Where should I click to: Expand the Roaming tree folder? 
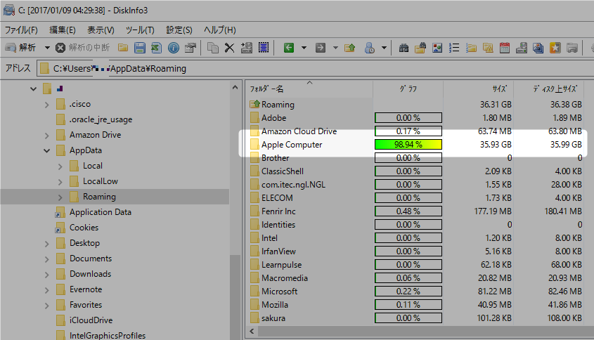[60, 197]
